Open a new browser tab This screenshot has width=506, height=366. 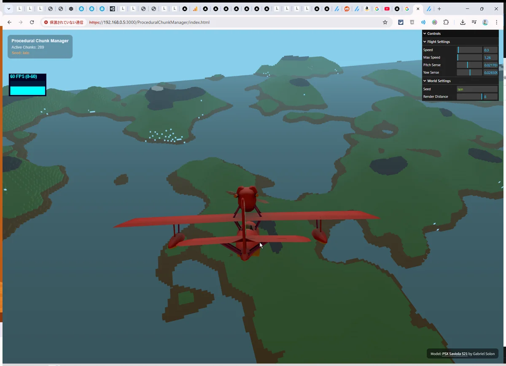point(439,9)
